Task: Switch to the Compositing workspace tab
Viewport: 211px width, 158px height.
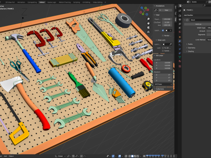Action: (32, 2)
